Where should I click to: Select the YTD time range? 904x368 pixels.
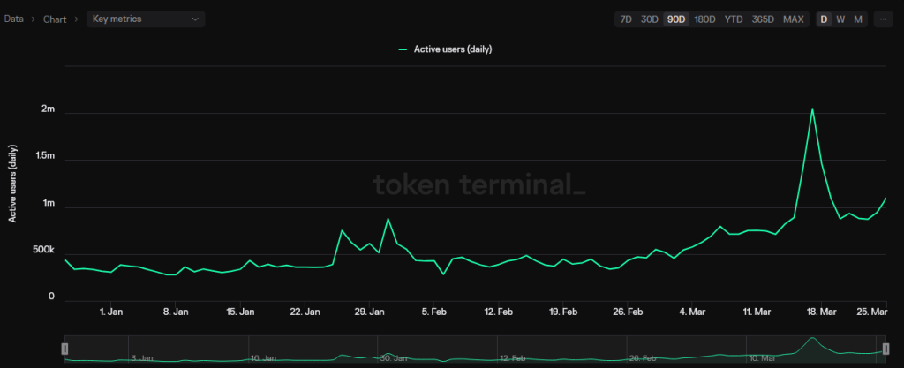point(734,19)
